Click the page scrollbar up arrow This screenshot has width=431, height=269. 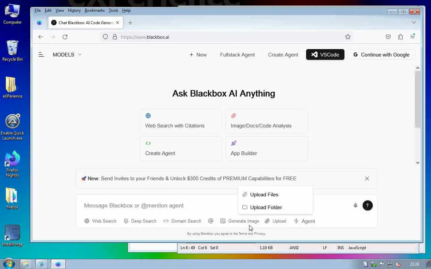(x=418, y=68)
